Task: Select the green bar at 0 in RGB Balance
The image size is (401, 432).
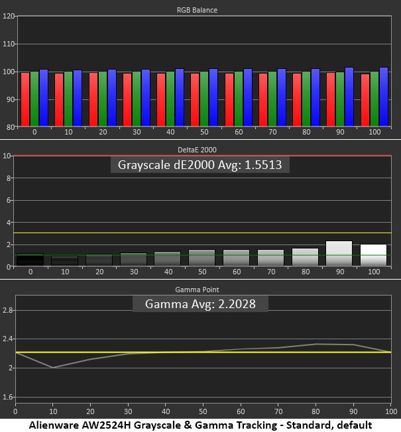Action: click(34, 99)
